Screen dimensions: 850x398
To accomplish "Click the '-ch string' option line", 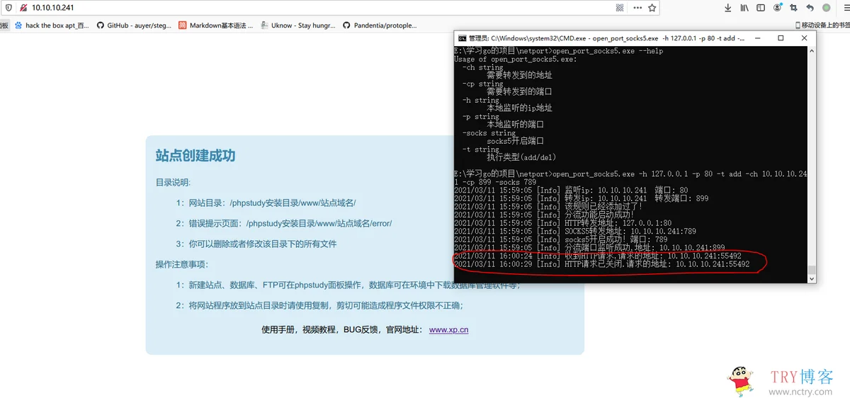I will click(483, 67).
